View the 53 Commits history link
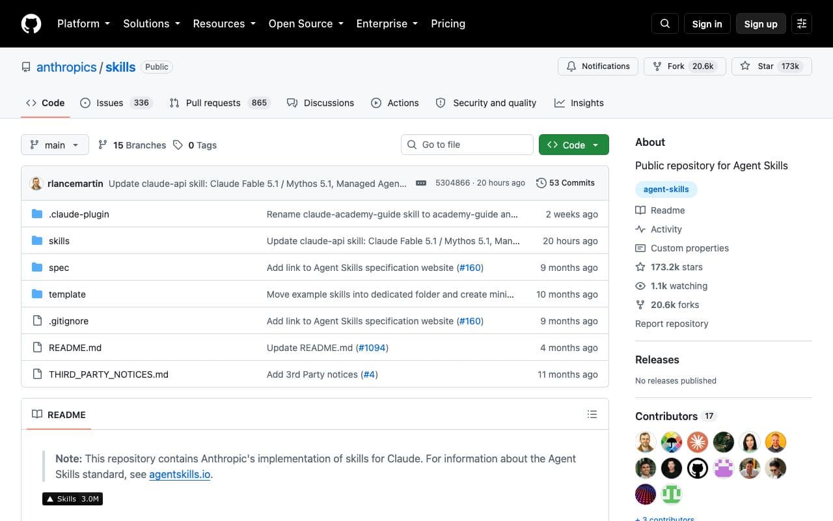 [x=566, y=183]
